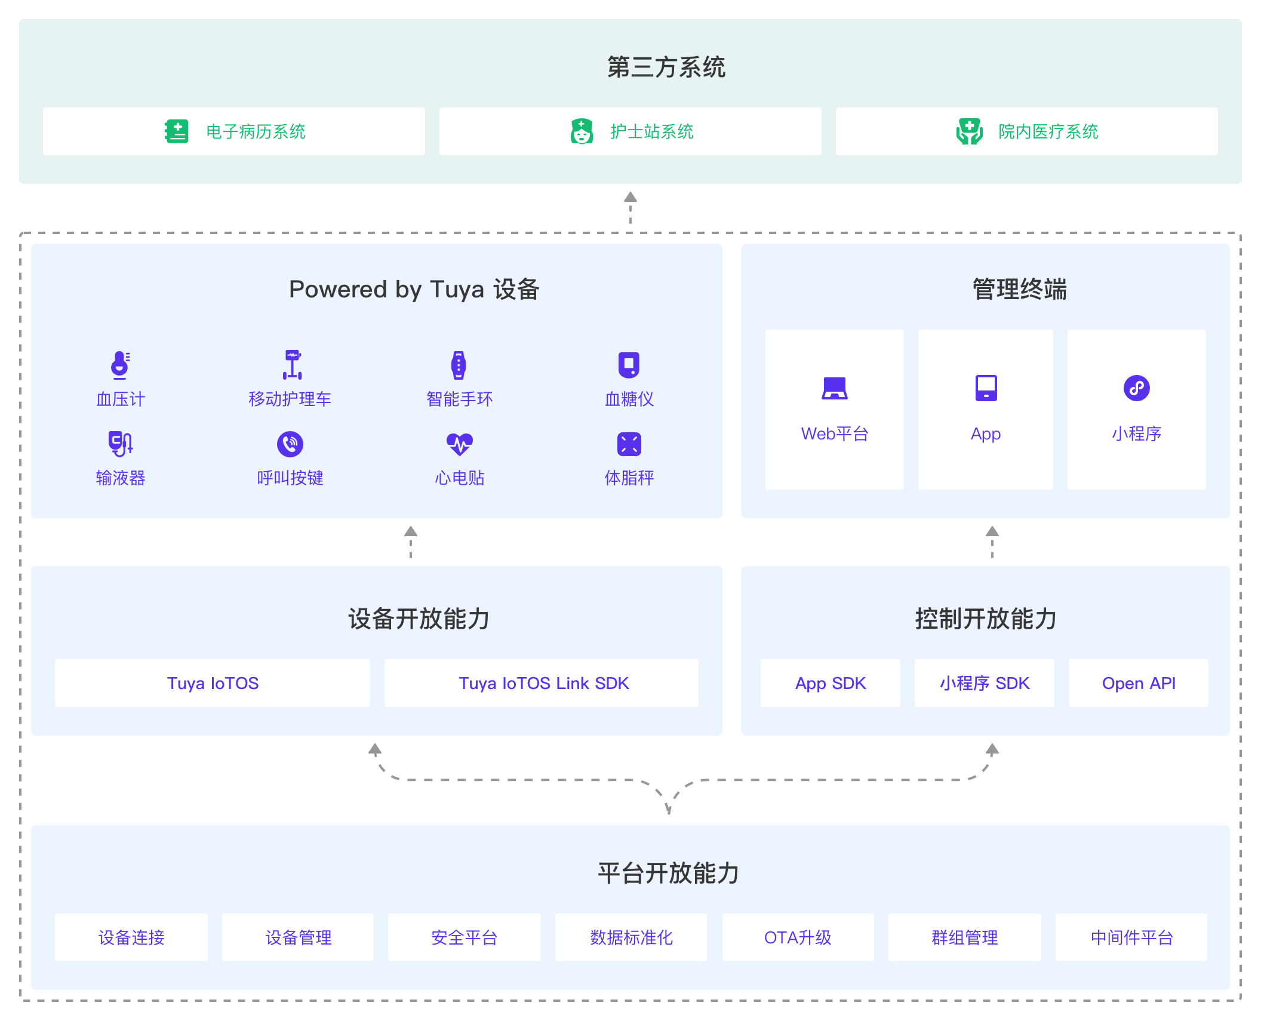Select the 设备管理 capability box
Image resolution: width=1261 pixels, height=1021 pixels.
click(x=298, y=937)
